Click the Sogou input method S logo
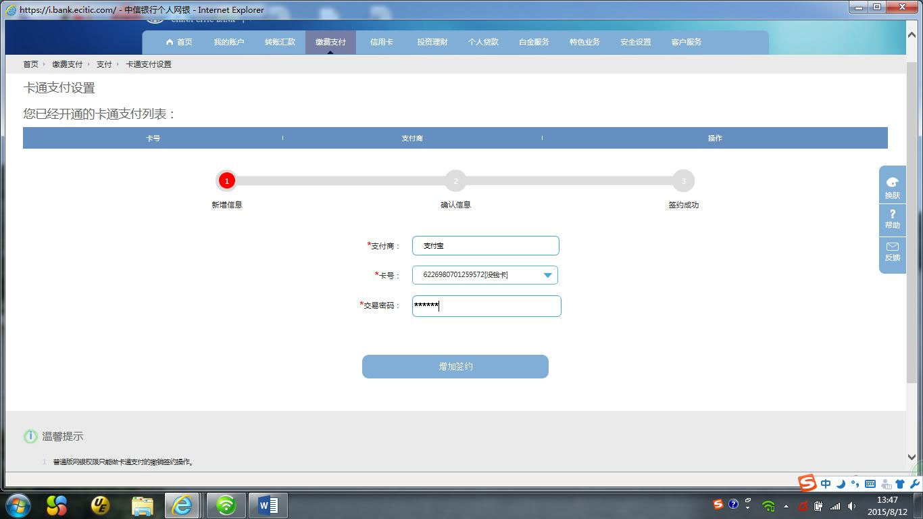 click(x=807, y=483)
